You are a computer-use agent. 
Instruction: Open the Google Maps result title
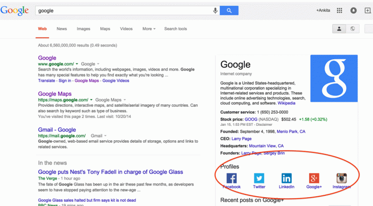[55, 94]
